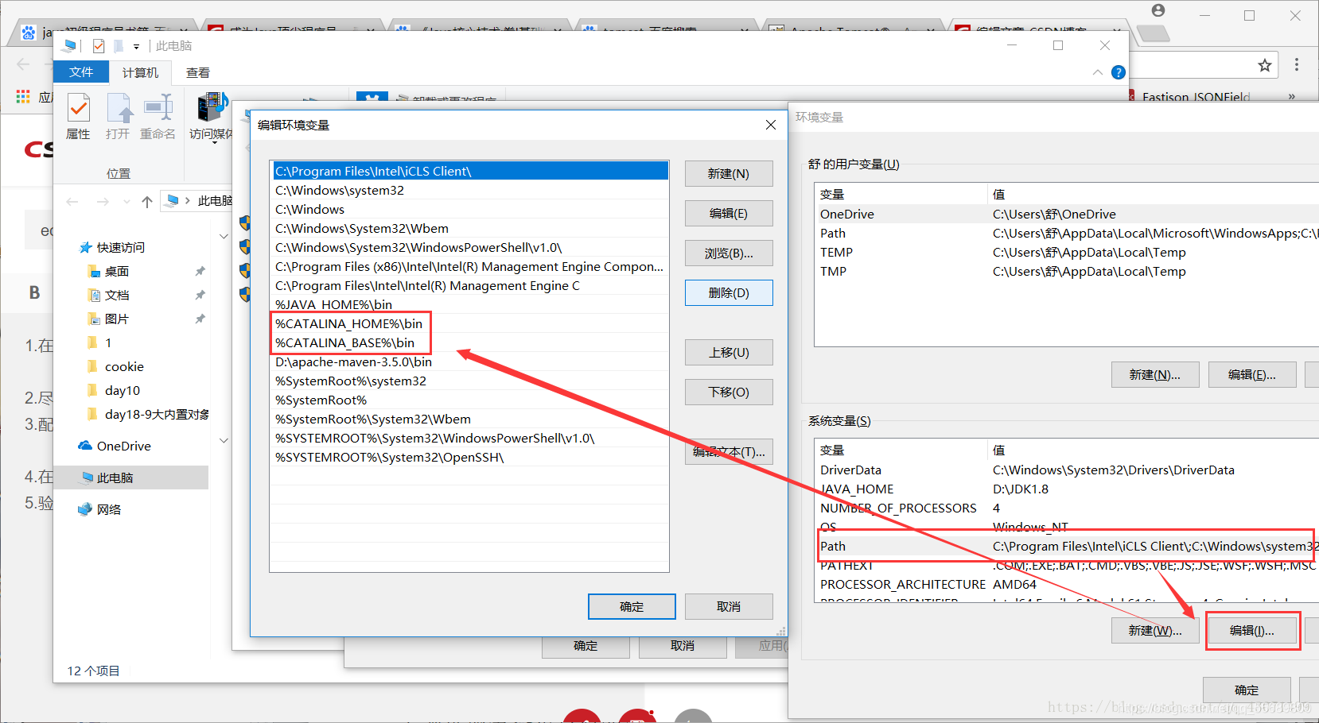
Task: Click the 取消 button in system properties dialog
Action: coord(683,646)
